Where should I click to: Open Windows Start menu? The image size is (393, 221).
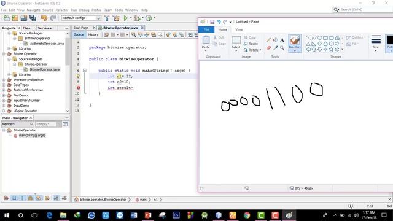pyautogui.click(x=7, y=215)
